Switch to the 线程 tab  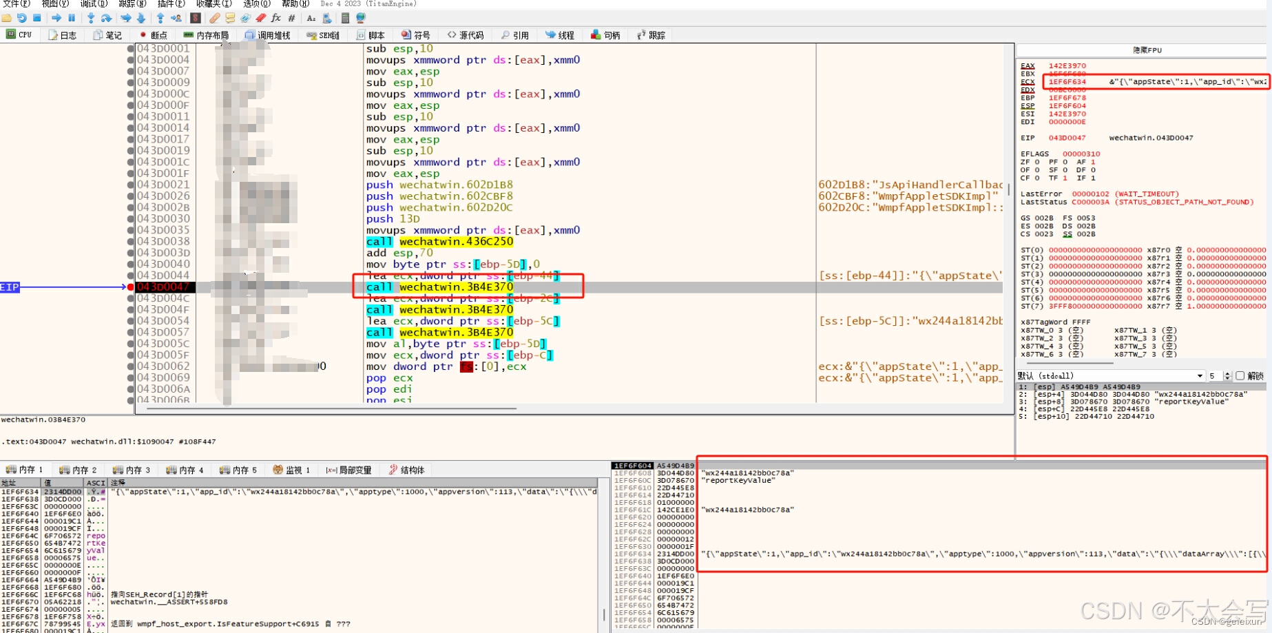pos(560,35)
